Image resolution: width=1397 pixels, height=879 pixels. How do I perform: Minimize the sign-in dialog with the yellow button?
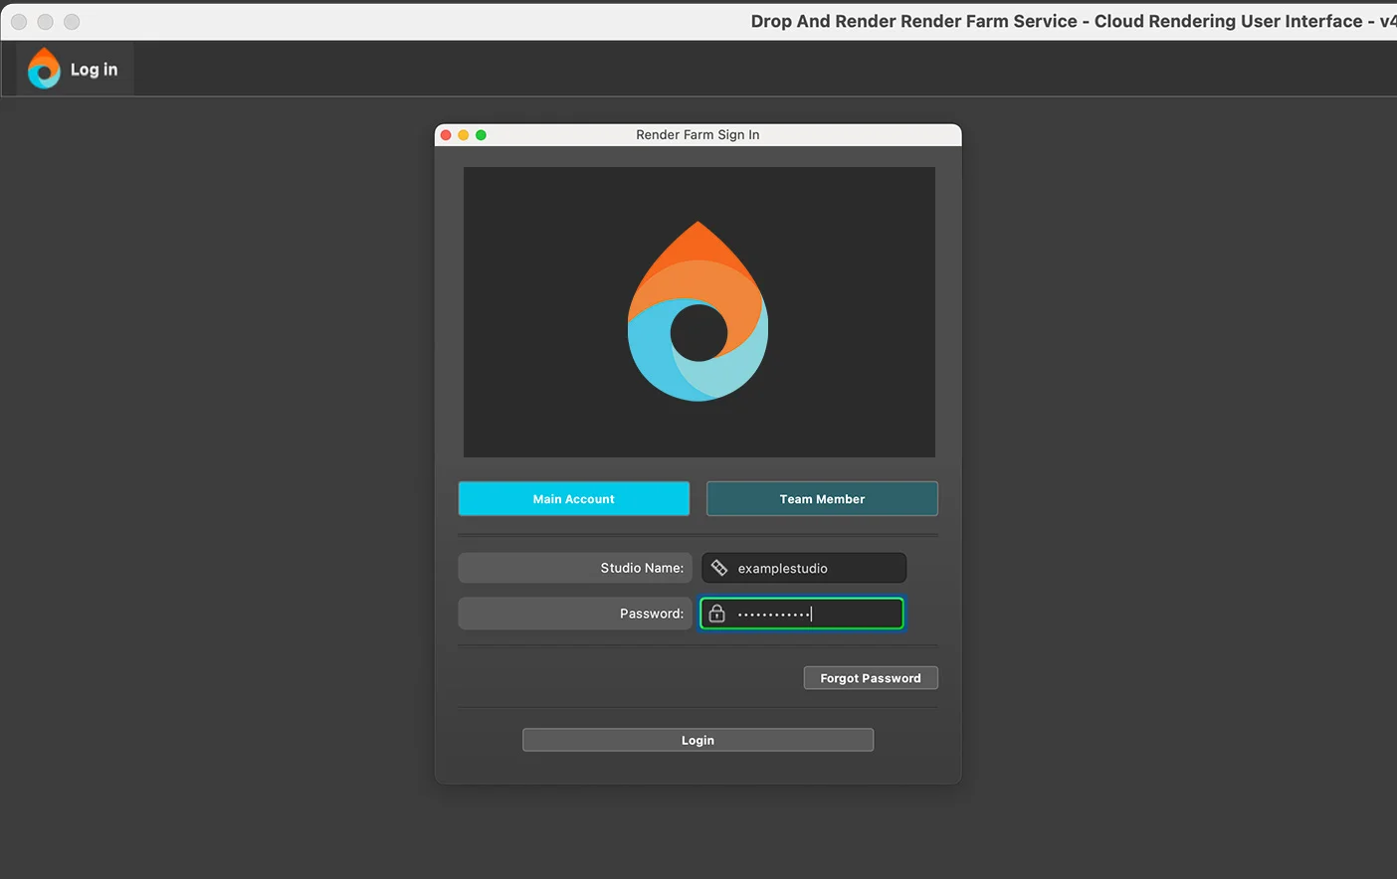tap(464, 135)
